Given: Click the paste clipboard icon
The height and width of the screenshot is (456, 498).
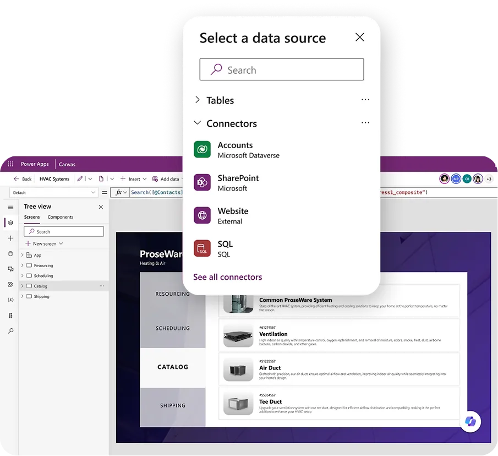Looking at the screenshot, I should 101,179.
